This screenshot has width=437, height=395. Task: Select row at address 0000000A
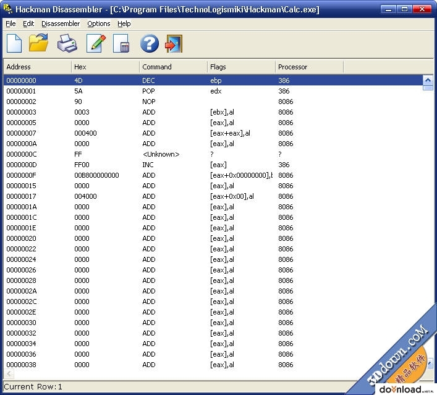(213, 144)
